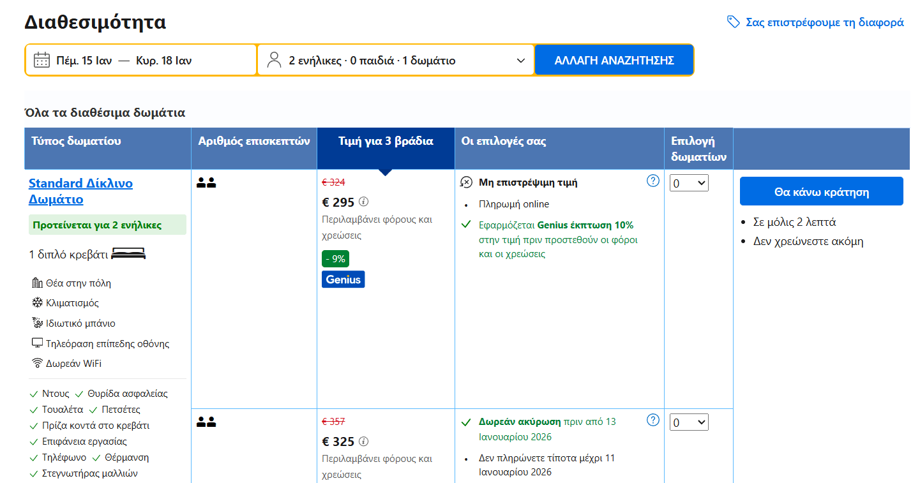
Task: Click the non-refundable price icon
Action: point(466,182)
